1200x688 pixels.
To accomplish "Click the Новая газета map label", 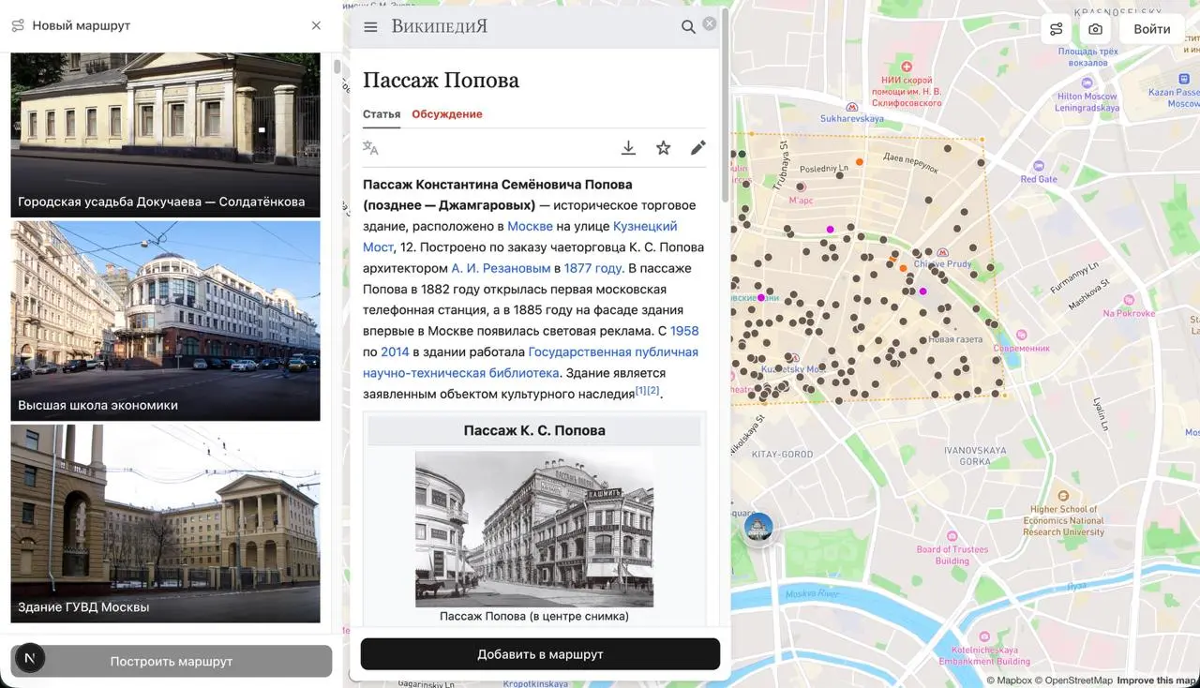I will (955, 339).
